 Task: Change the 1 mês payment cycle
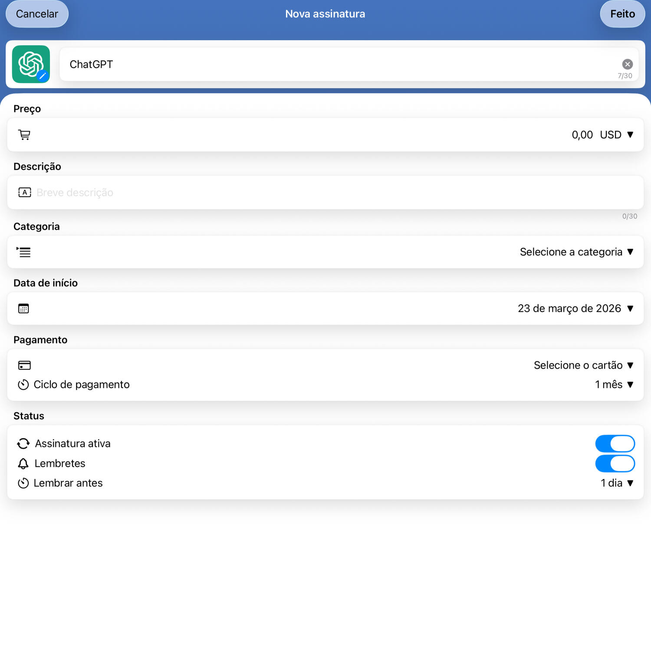[614, 385]
